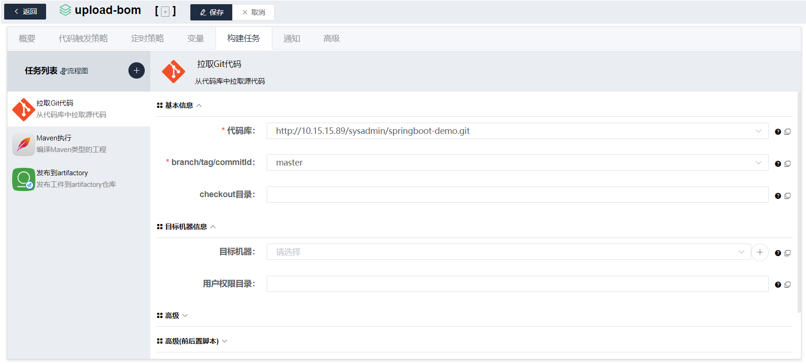Click the bracketed plus icon beside upload-bom
806x364 pixels.
coord(165,12)
